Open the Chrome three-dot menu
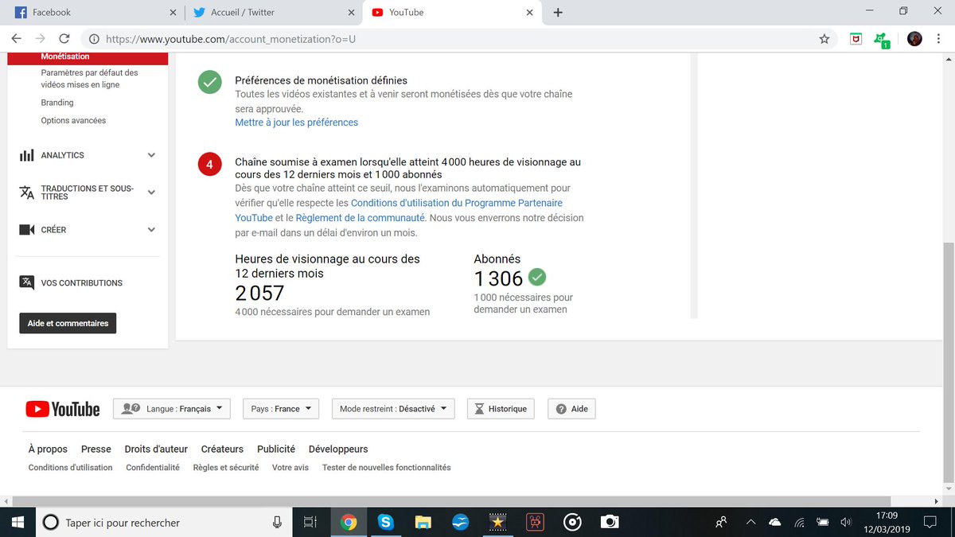The image size is (955, 537). pos(941,38)
